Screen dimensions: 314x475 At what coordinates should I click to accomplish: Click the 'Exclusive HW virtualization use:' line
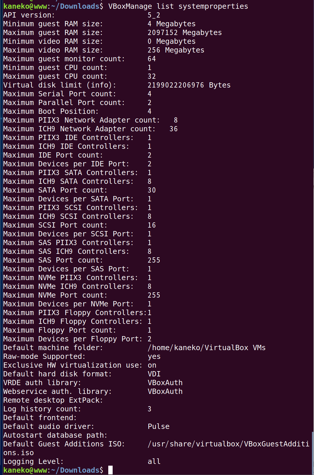click(x=80, y=365)
